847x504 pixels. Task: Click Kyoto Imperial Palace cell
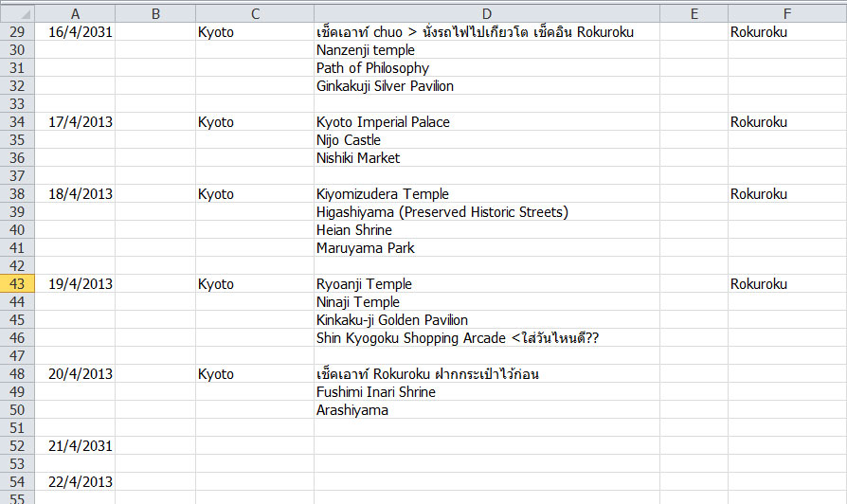[x=487, y=121]
